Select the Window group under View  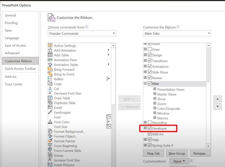point(163,113)
